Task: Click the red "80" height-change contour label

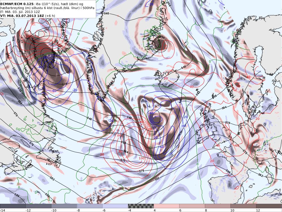Action: [x=120, y=151]
